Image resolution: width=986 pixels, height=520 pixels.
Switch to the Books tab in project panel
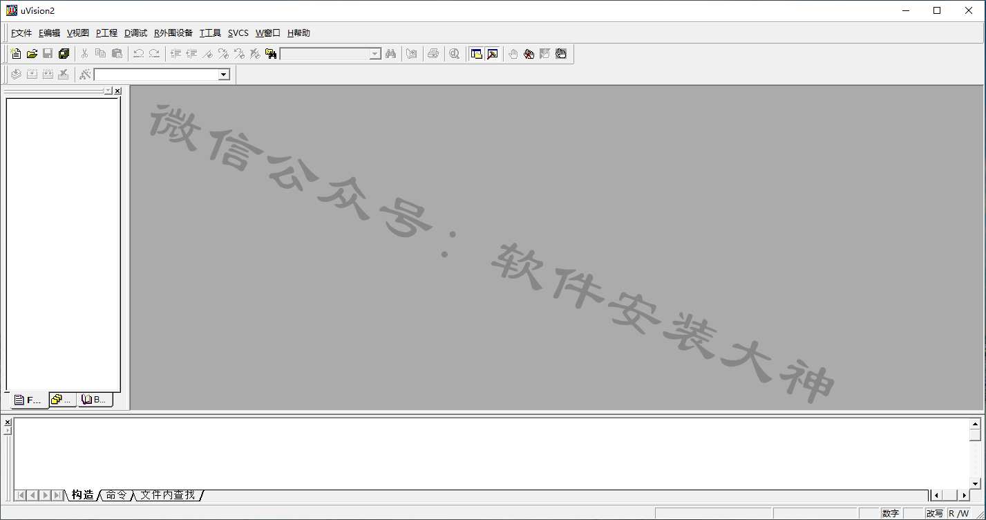(95, 400)
